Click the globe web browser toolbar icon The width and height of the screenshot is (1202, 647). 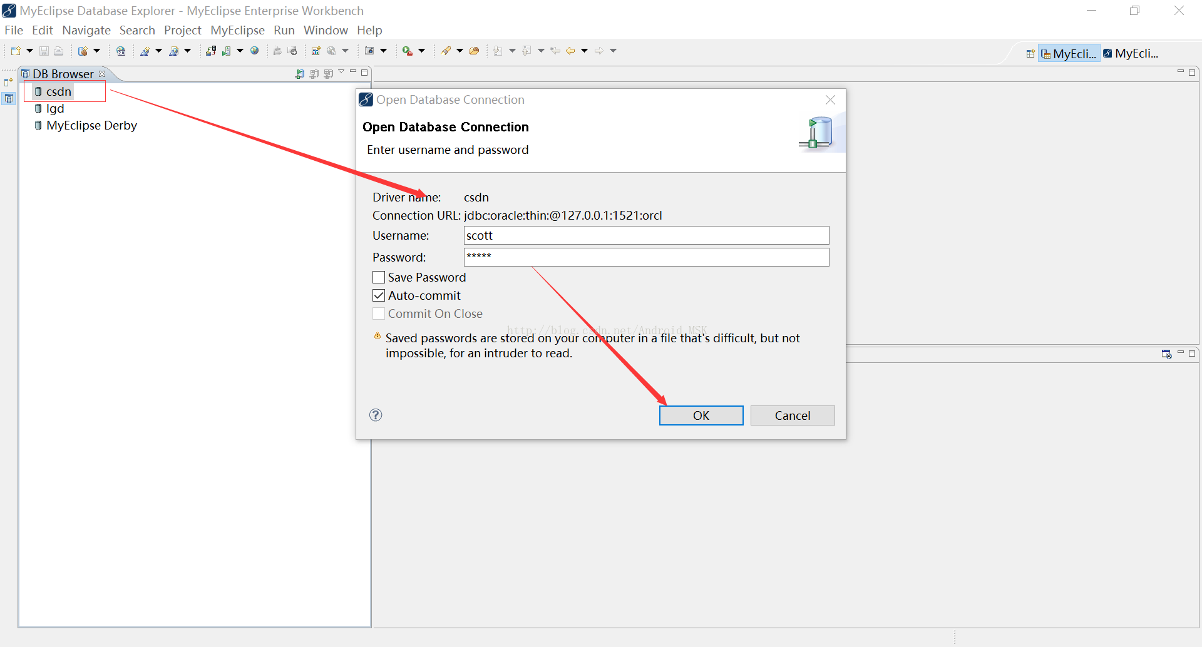pos(255,51)
